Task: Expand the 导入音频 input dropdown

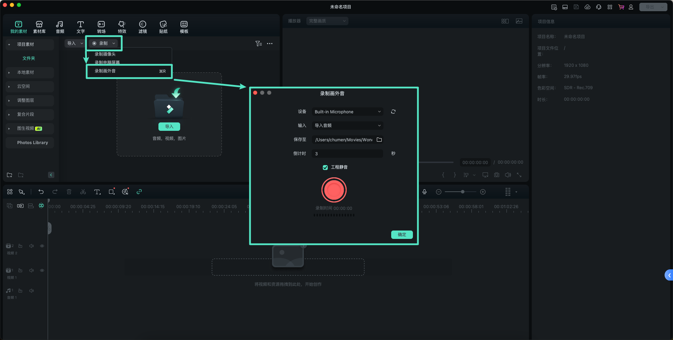Action: point(347,126)
